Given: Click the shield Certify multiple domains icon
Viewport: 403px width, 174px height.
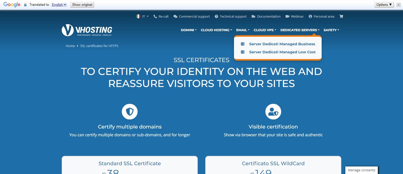Looking at the screenshot, I should click(130, 112).
